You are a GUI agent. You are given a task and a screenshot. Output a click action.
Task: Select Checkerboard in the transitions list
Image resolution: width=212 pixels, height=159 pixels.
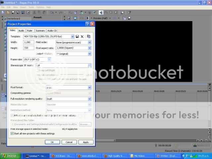tap(13, 19)
